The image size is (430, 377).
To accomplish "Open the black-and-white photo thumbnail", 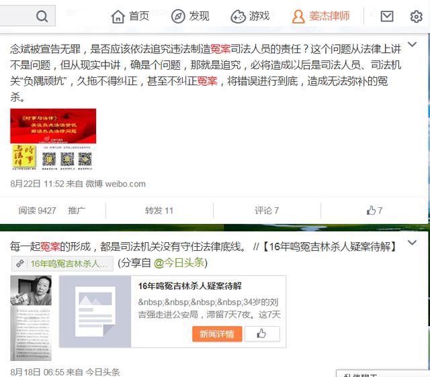I will point(31,318).
